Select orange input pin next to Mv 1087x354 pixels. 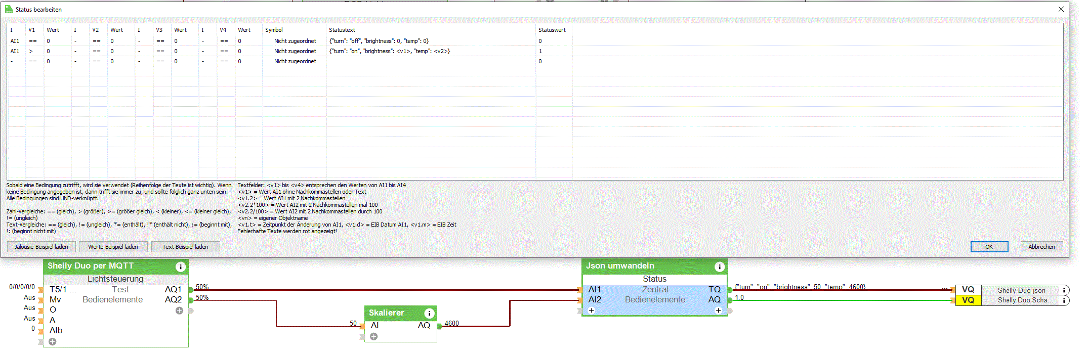(40, 300)
